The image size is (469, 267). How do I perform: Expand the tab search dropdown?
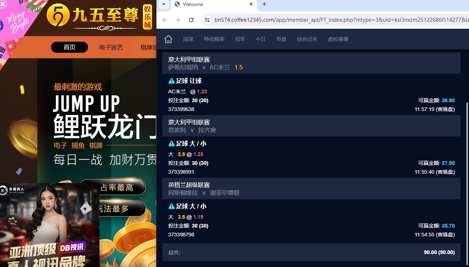pos(164,4)
